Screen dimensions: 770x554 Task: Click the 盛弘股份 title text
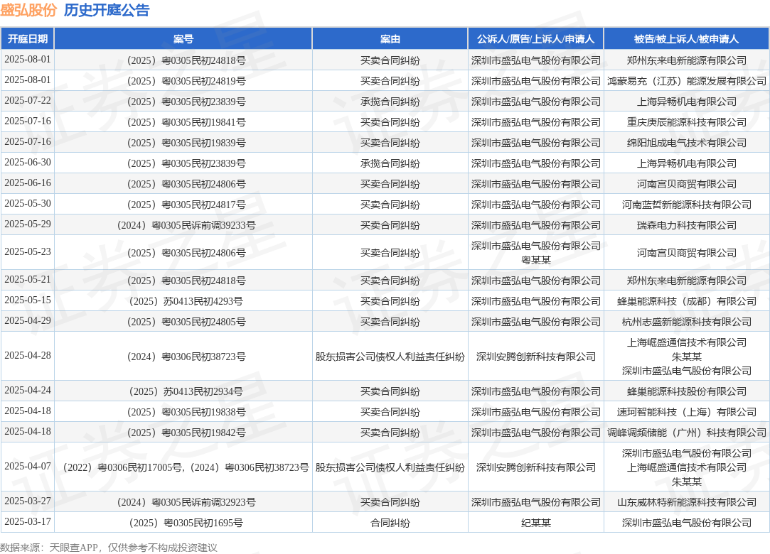pos(28,11)
